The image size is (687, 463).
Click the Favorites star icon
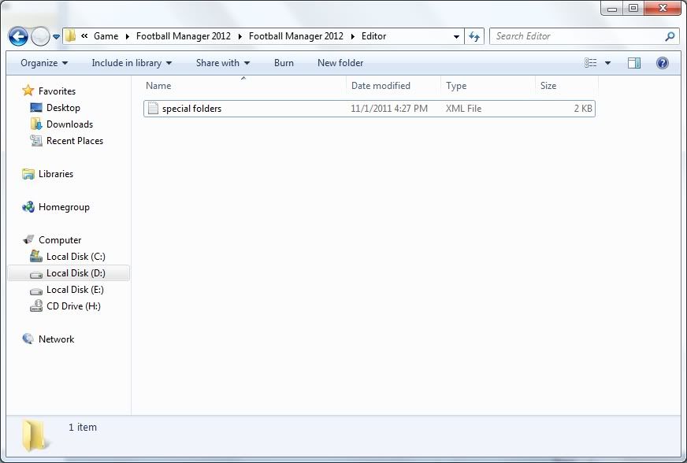pyautogui.click(x=28, y=91)
